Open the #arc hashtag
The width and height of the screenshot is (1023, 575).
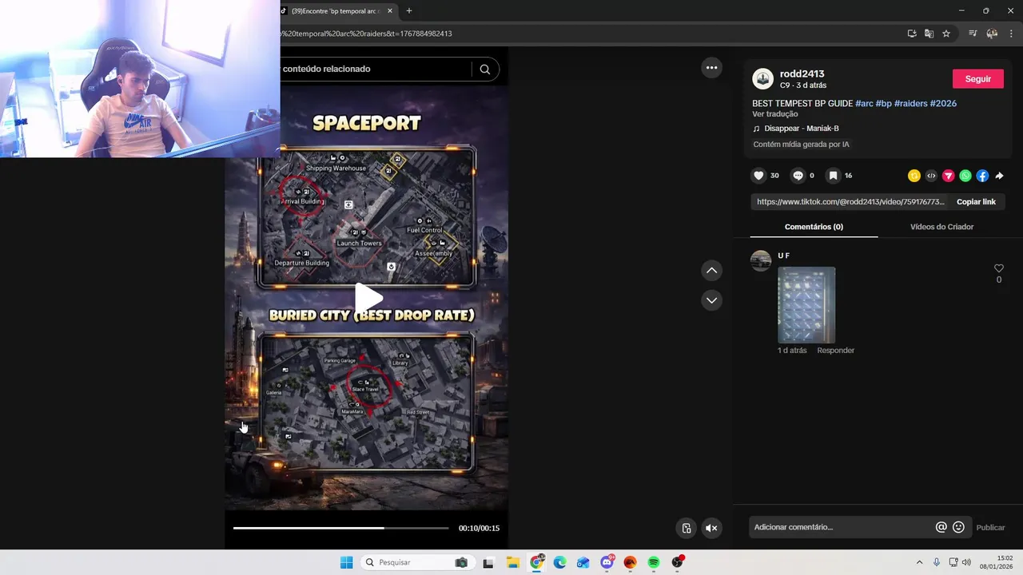pyautogui.click(x=864, y=104)
